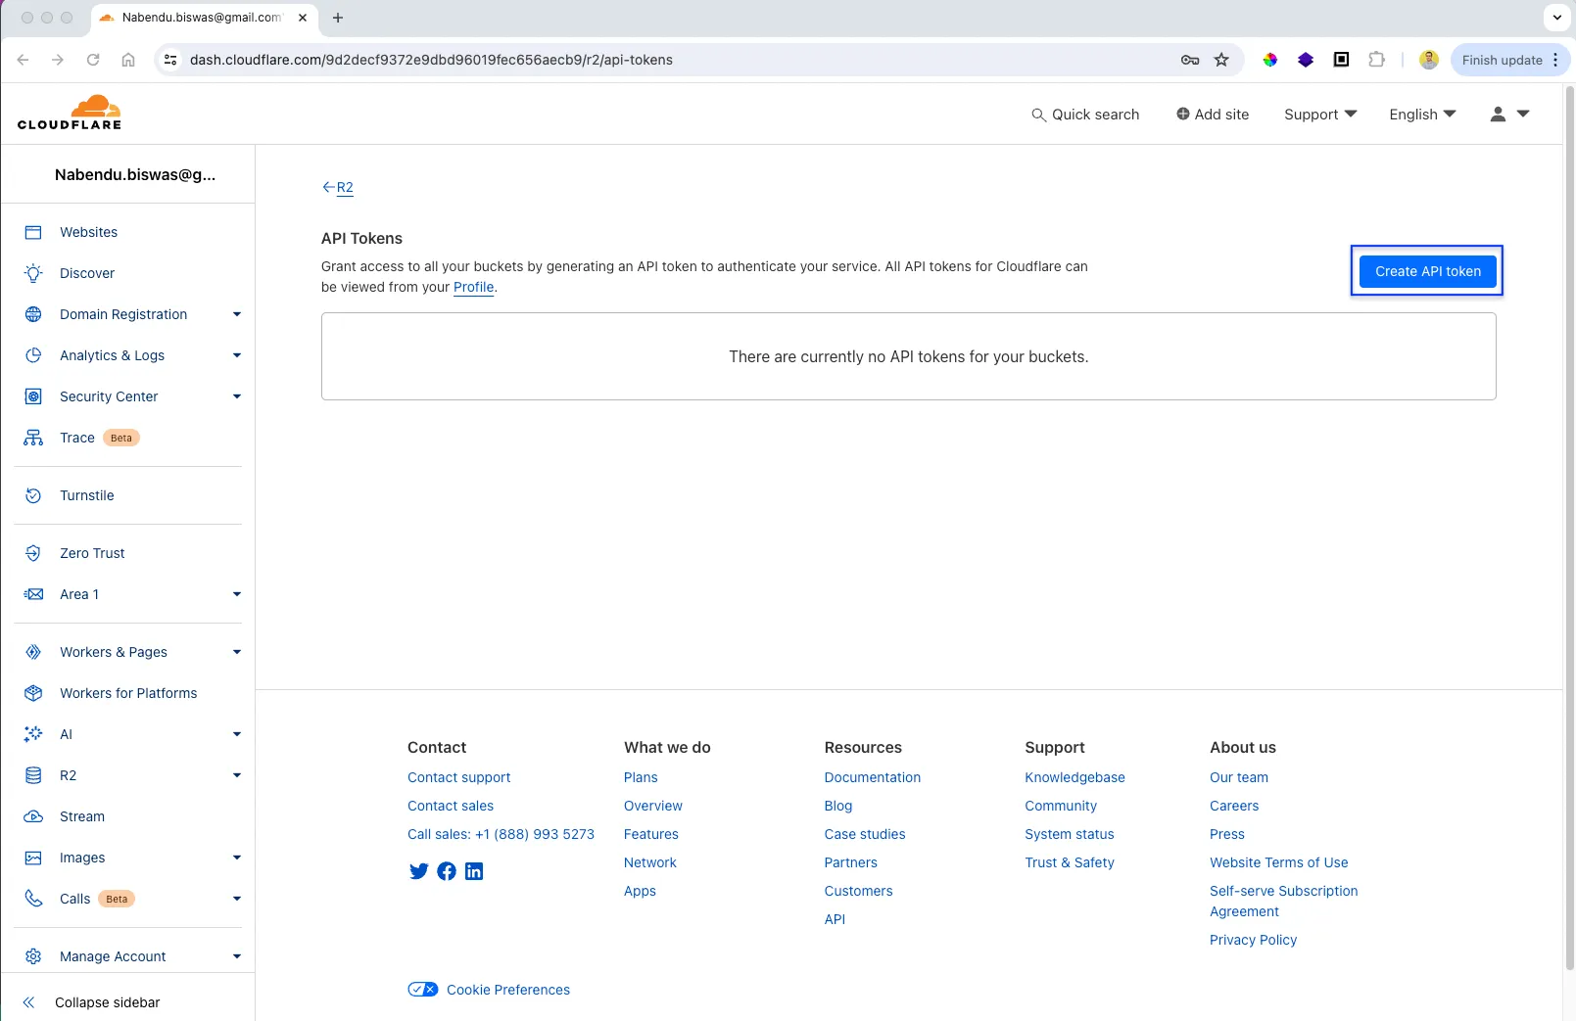This screenshot has height=1021, width=1576.
Task: Click the Cloudflare logo
Action: [70, 113]
